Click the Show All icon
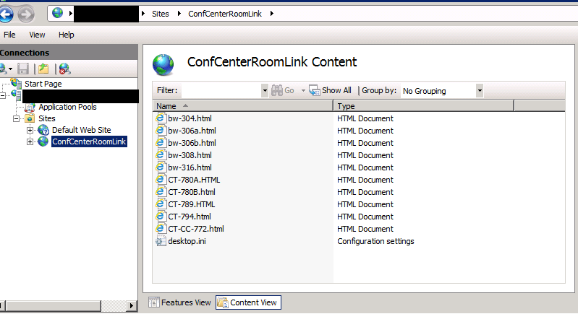This screenshot has width=578, height=314. pos(315,90)
